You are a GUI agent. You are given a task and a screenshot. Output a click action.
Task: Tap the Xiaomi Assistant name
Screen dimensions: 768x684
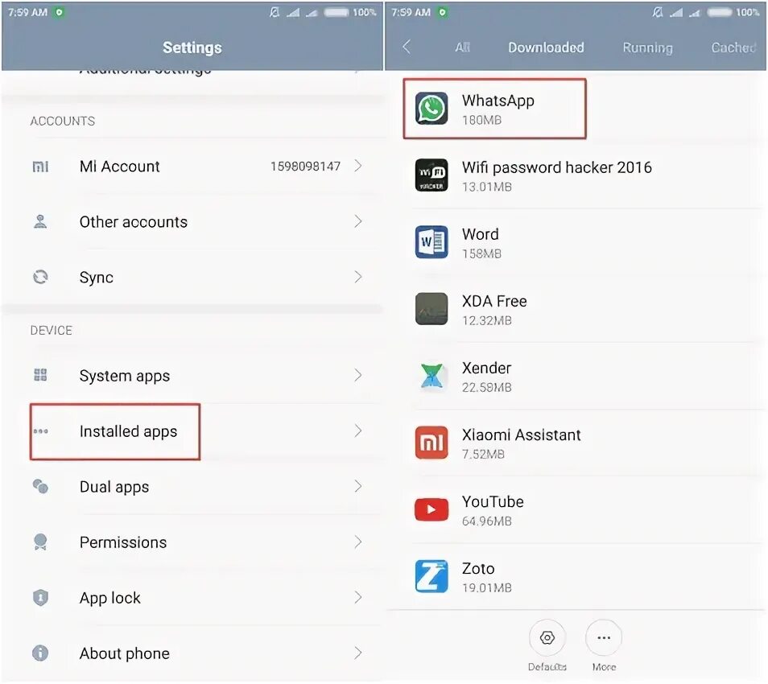click(x=521, y=435)
